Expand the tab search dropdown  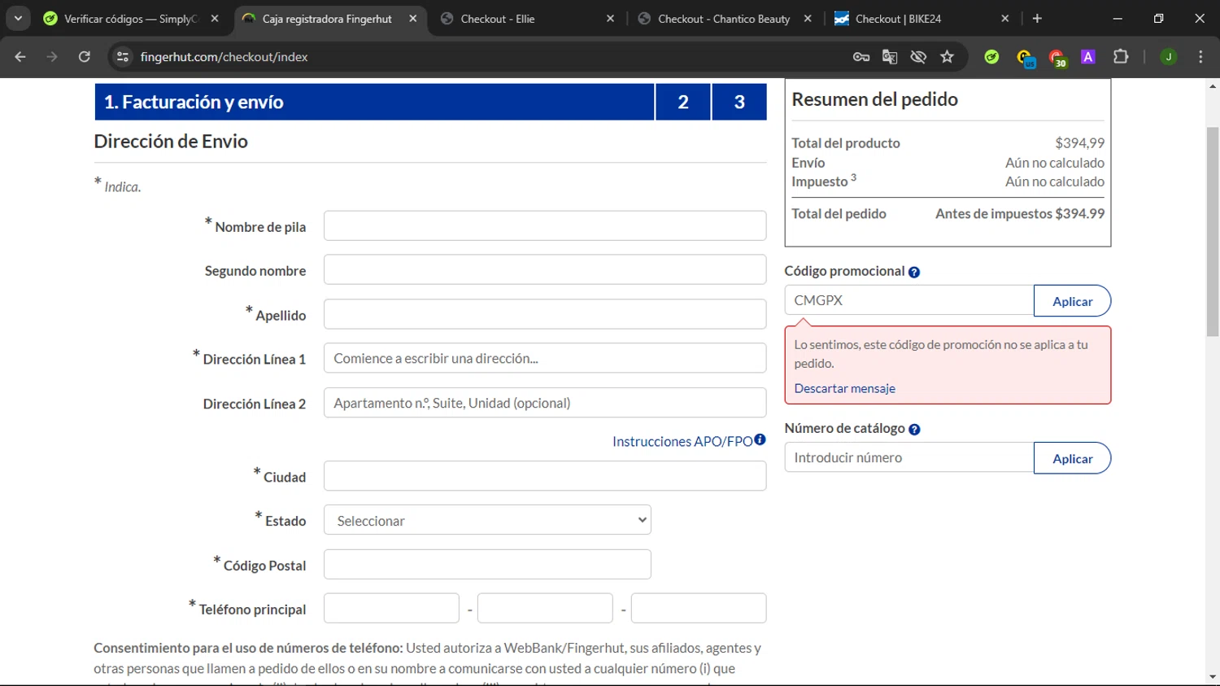tap(18, 19)
